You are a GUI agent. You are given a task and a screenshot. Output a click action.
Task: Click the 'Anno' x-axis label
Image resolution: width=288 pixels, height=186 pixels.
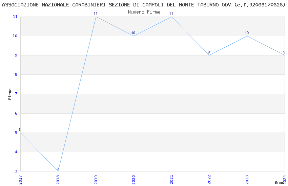pos(280,183)
